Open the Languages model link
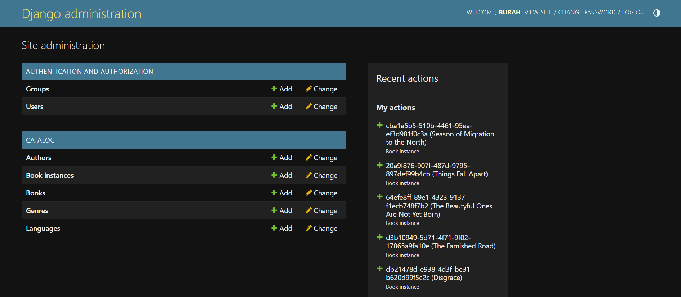 [x=43, y=229]
